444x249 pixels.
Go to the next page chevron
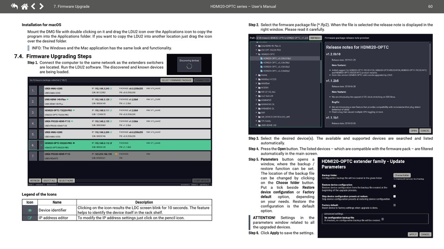pos(41,6)
